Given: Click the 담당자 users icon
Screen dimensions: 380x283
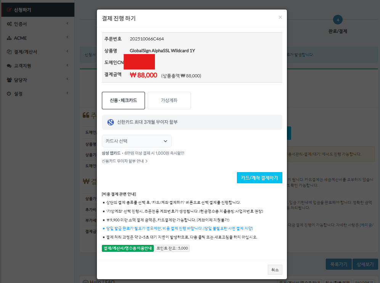Looking at the screenshot, I should [9, 80].
